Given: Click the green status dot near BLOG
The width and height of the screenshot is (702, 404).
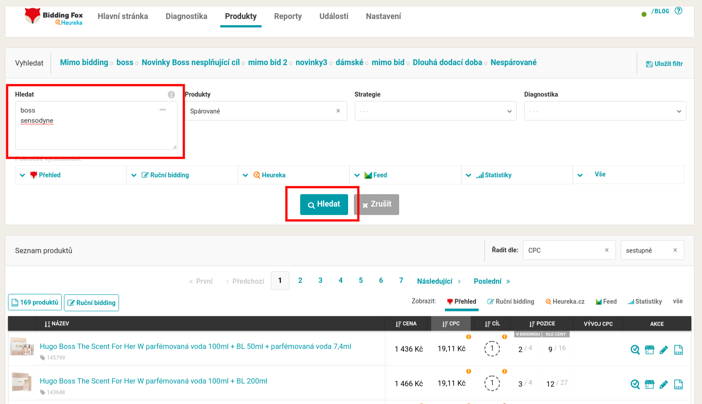Looking at the screenshot, I should (644, 14).
